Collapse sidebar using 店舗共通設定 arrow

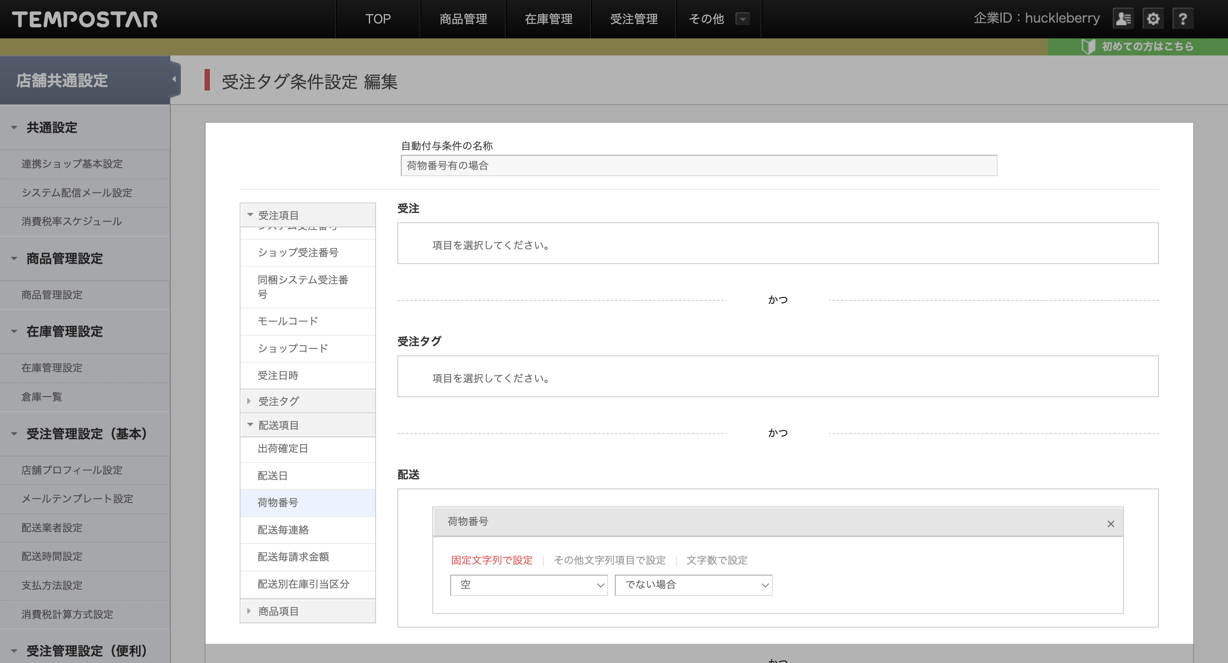tap(174, 79)
